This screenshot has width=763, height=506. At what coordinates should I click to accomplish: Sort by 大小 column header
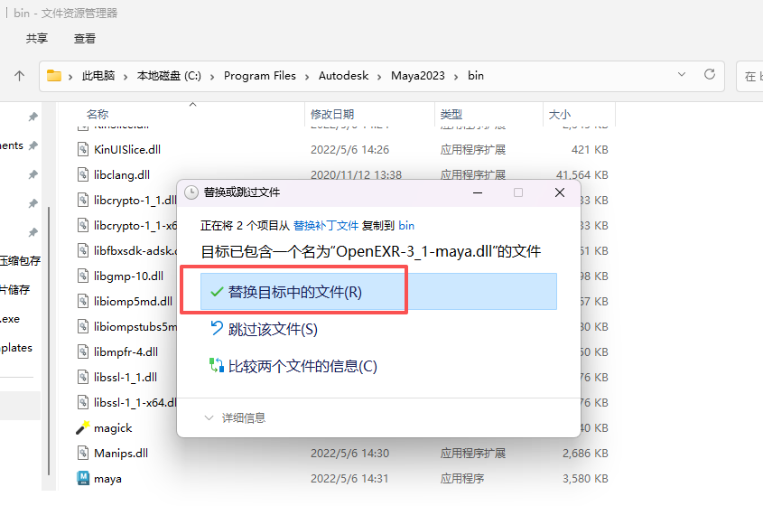point(560,115)
